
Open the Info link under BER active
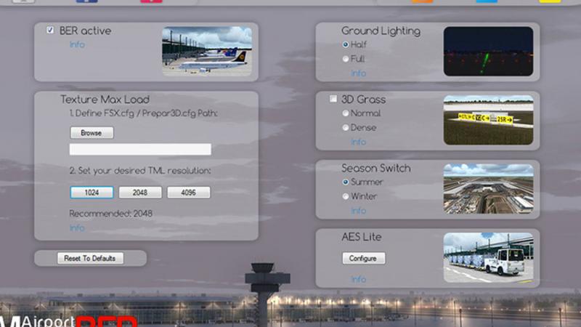point(77,44)
